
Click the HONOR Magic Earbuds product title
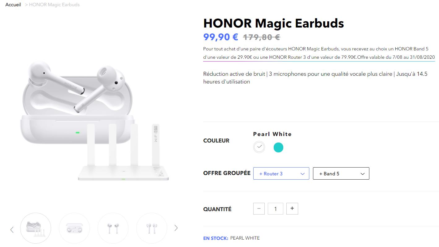tap(274, 23)
